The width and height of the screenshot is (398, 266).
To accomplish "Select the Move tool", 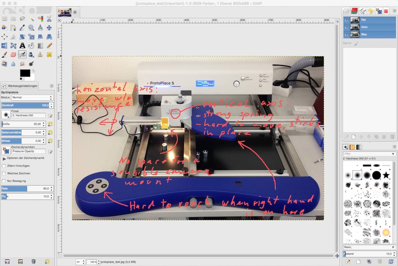I will [x=49, y=28].
